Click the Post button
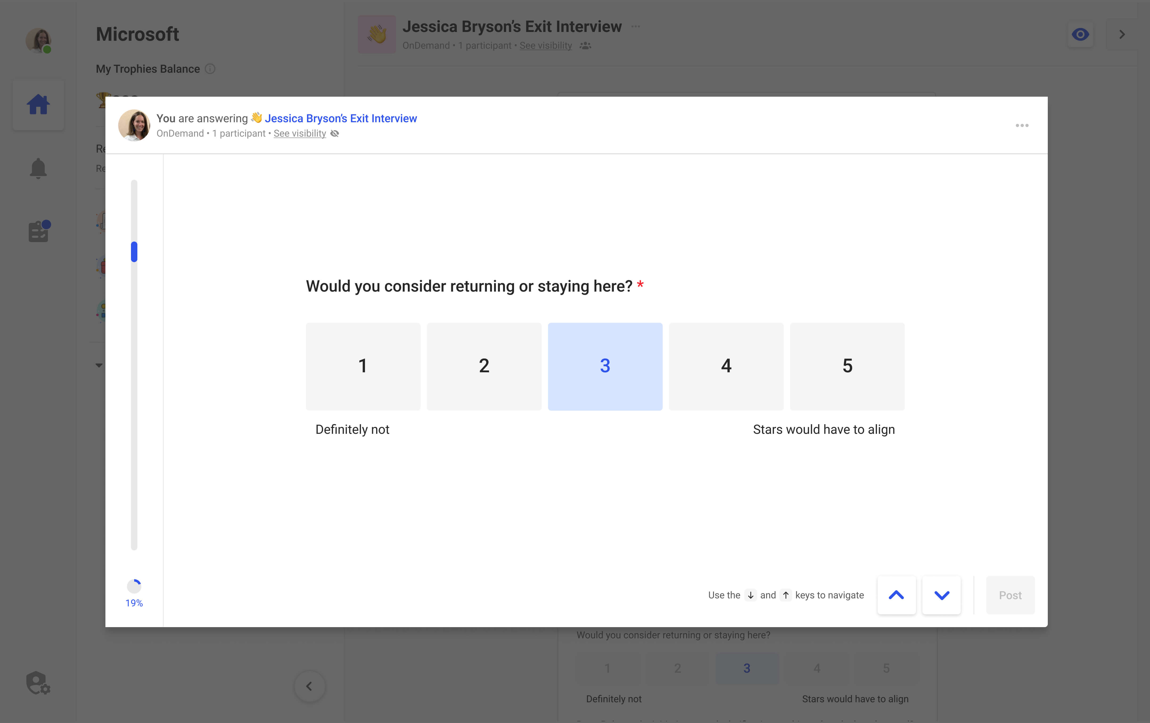The width and height of the screenshot is (1150, 723). (x=1010, y=595)
